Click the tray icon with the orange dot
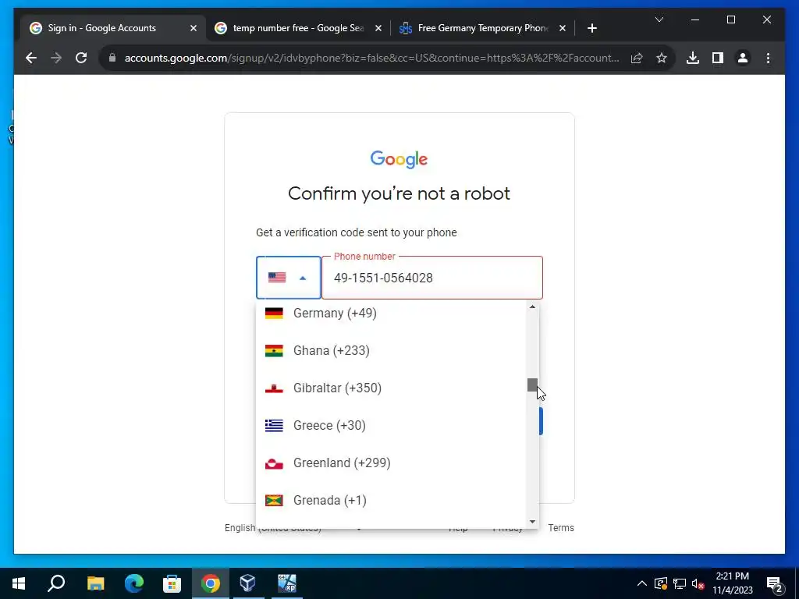This screenshot has width=799, height=599. 660,583
